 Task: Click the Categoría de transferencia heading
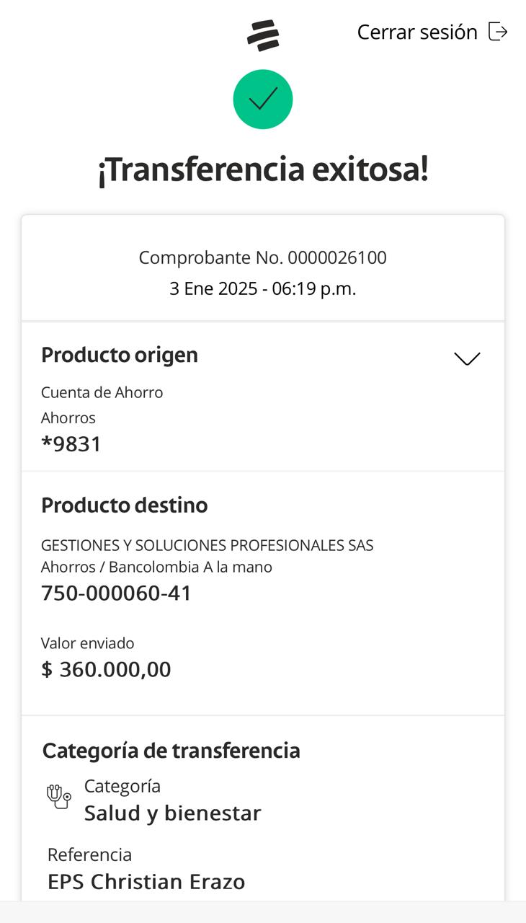coord(171,751)
